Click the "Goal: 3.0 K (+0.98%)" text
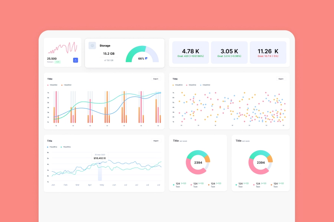Screen dimensions: 334x222 (x=229, y=56)
